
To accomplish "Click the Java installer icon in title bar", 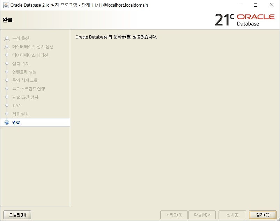I will pos(6,5).
